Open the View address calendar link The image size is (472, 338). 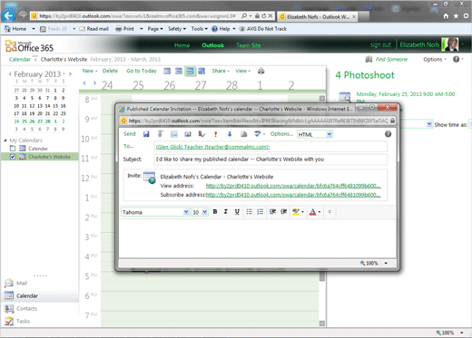[x=293, y=186]
